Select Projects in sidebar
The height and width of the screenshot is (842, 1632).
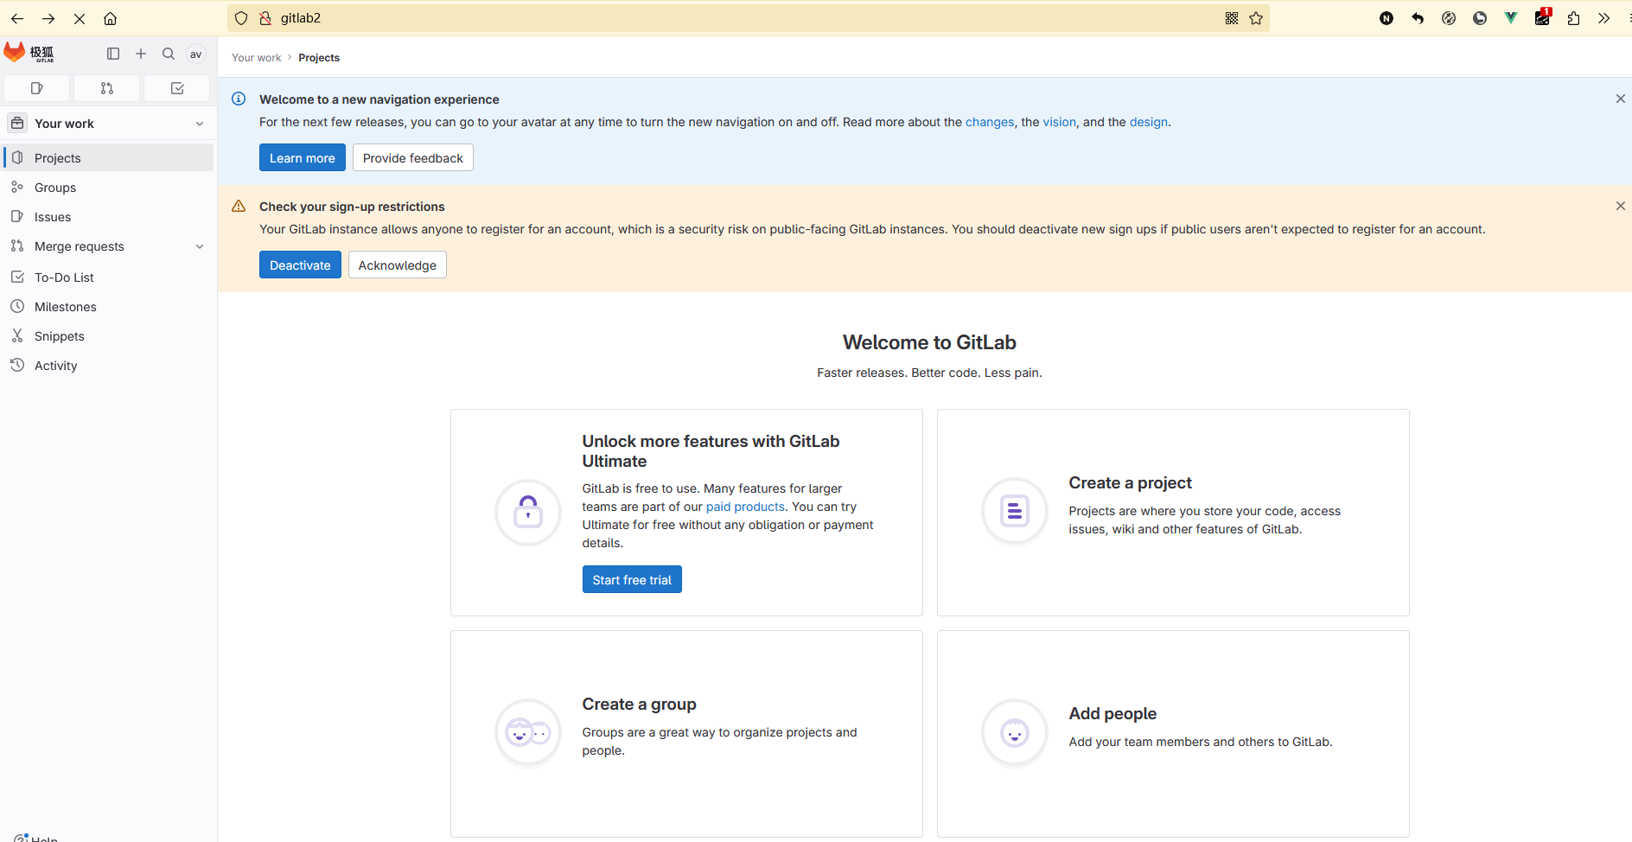pyautogui.click(x=109, y=158)
